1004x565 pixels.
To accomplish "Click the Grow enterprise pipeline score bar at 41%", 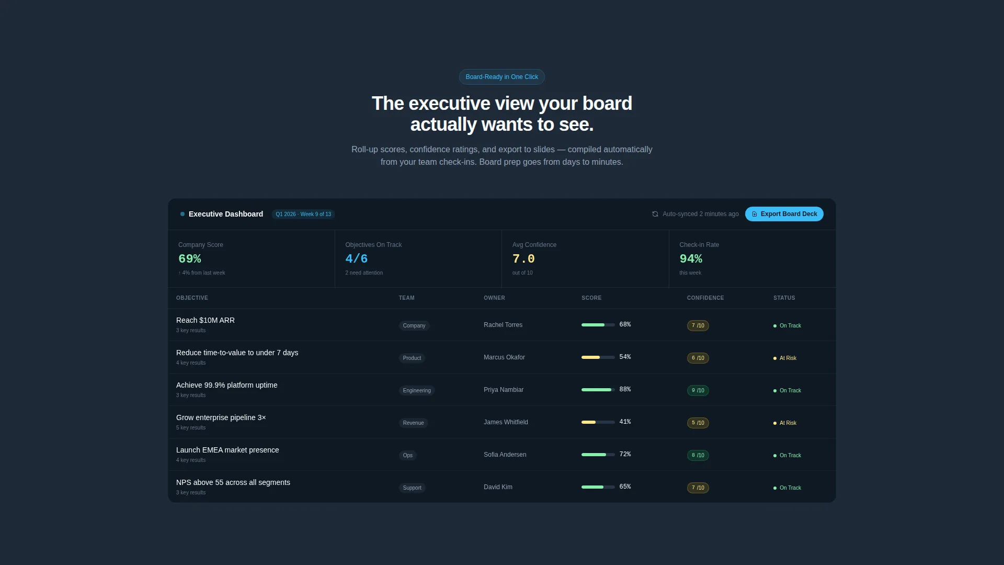I will click(598, 422).
